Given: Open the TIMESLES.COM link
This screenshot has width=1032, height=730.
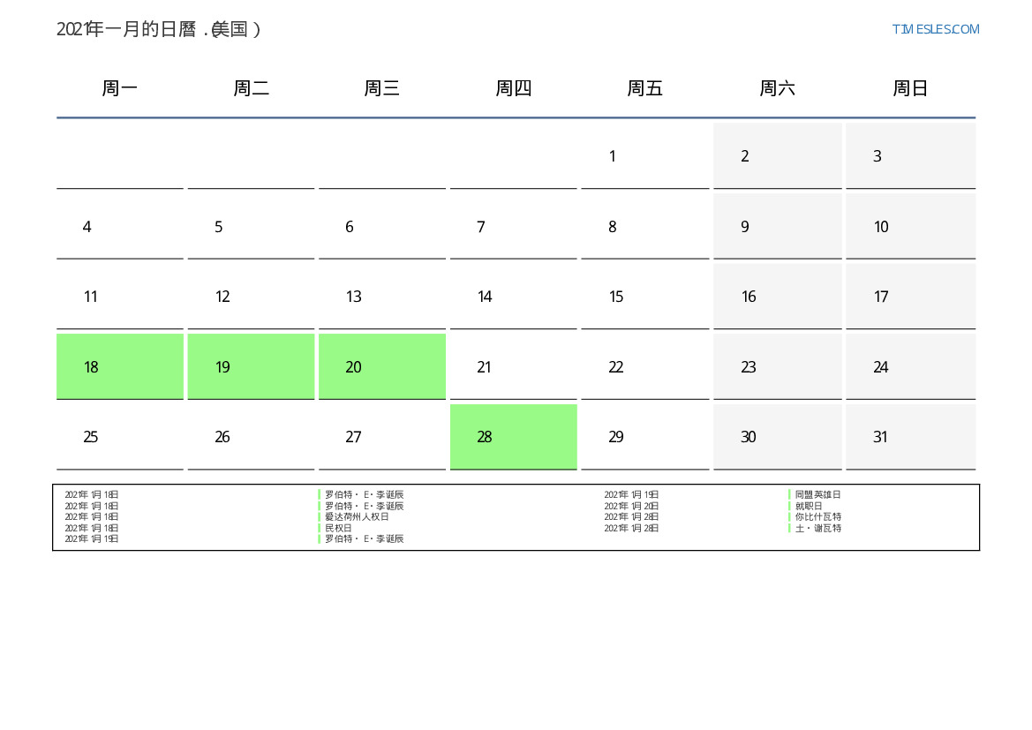Looking at the screenshot, I should 935,29.
